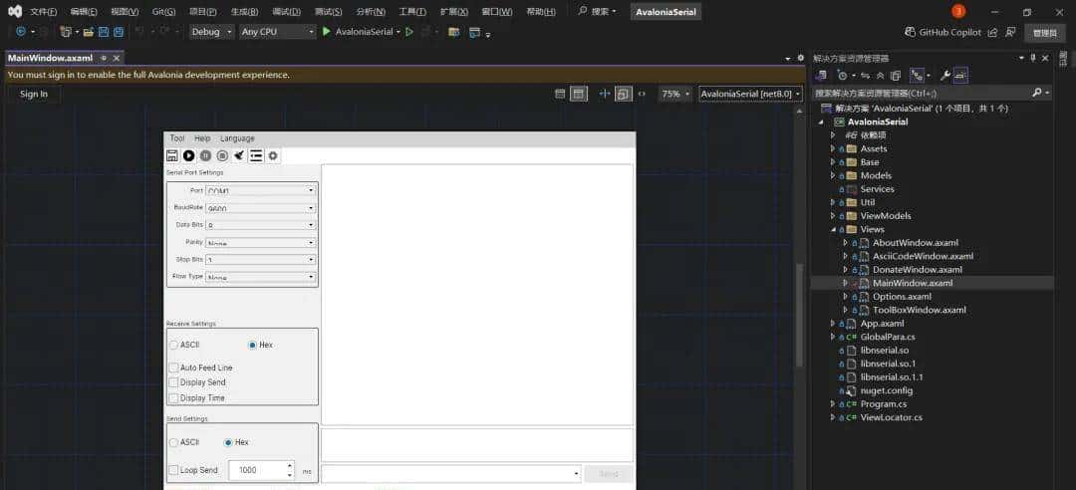Click the Loop Send interval up arrow
1076x490 pixels.
pyautogui.click(x=290, y=465)
